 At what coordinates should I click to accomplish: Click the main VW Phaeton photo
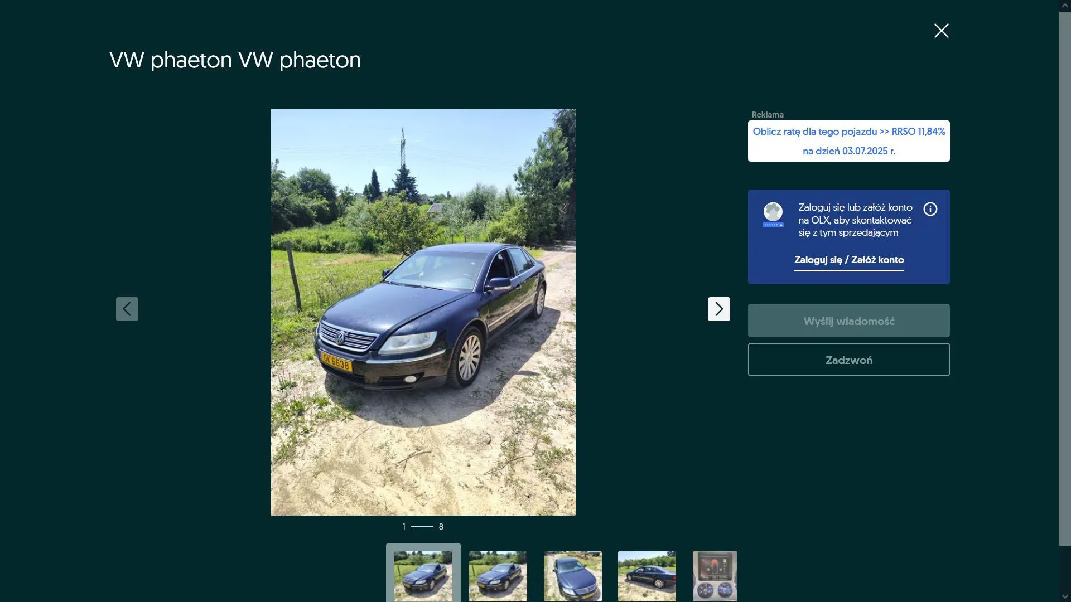click(x=423, y=312)
